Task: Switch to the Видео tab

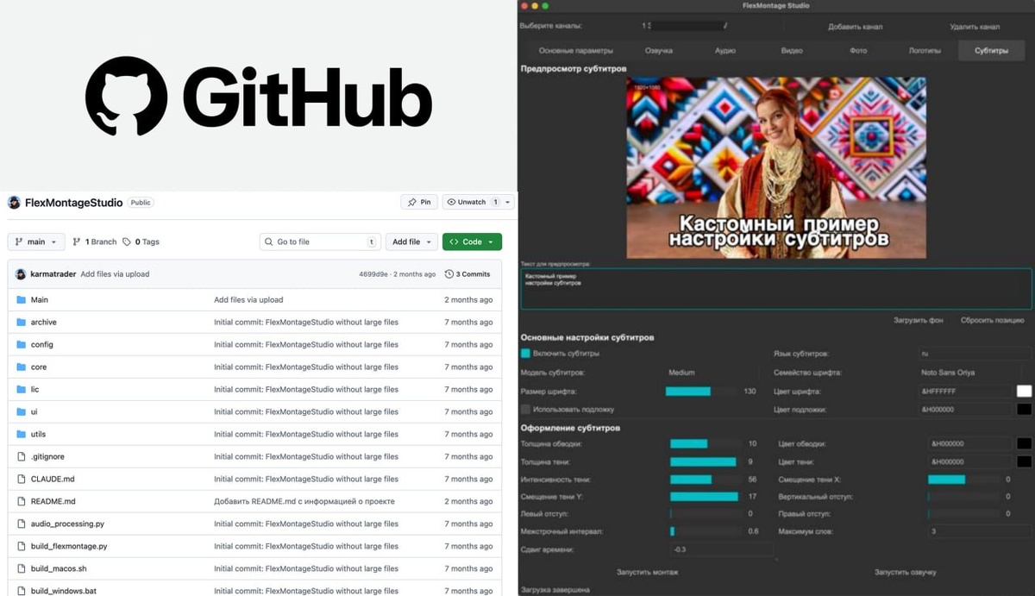Action: [792, 51]
